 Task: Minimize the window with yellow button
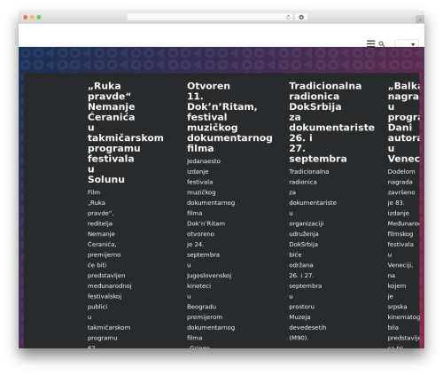pyautogui.click(x=32, y=18)
